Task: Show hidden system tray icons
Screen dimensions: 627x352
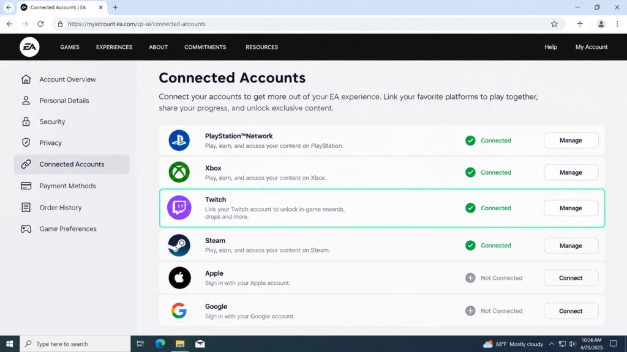Action: click(552, 343)
